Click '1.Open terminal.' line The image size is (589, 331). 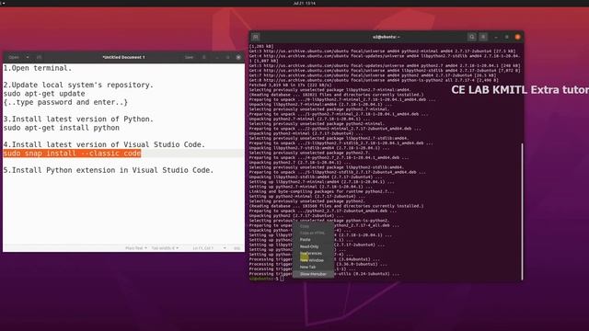pos(38,68)
